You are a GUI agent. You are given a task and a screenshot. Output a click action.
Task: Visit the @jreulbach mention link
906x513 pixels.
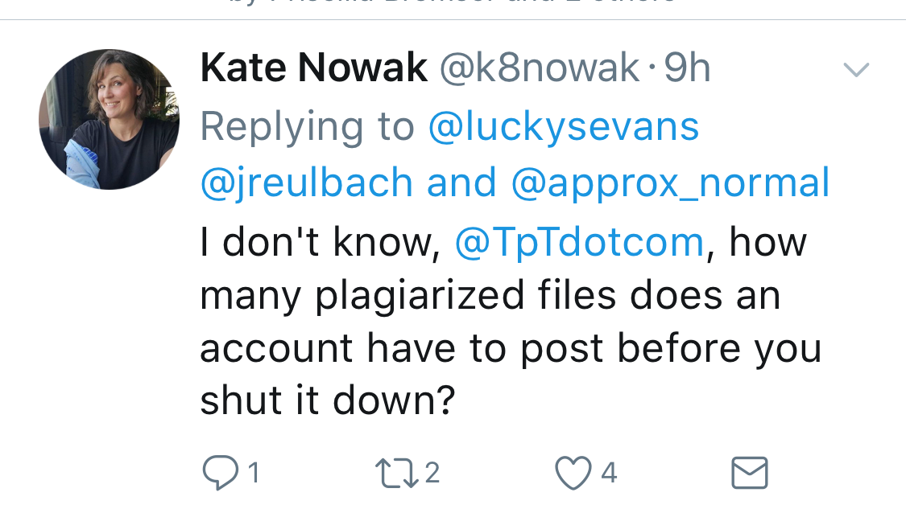click(x=307, y=183)
